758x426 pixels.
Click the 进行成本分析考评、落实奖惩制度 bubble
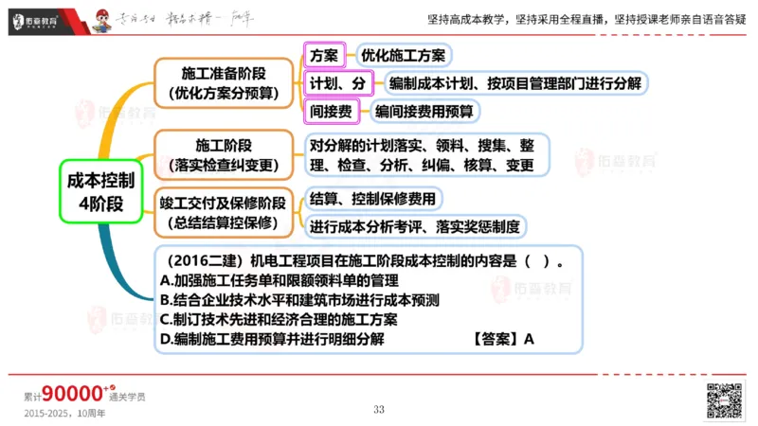tap(415, 226)
